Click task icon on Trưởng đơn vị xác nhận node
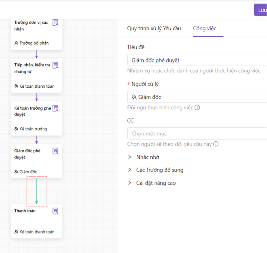This screenshot has height=253, width=267. (x=56, y=23)
